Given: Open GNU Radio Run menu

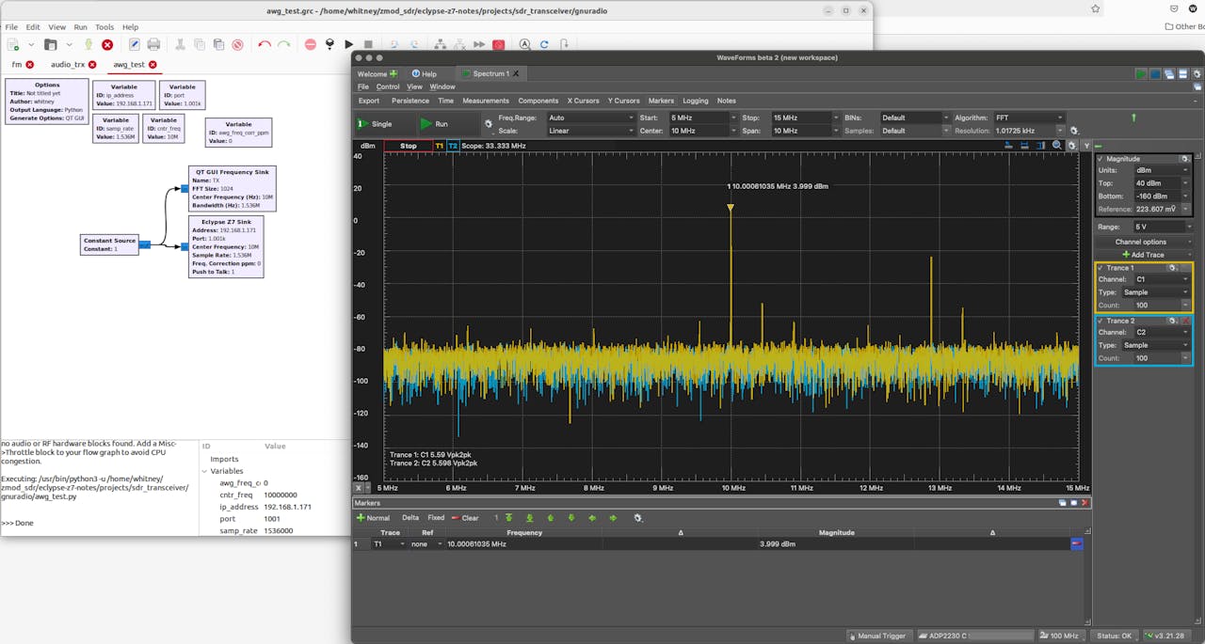Looking at the screenshot, I should click(x=80, y=27).
